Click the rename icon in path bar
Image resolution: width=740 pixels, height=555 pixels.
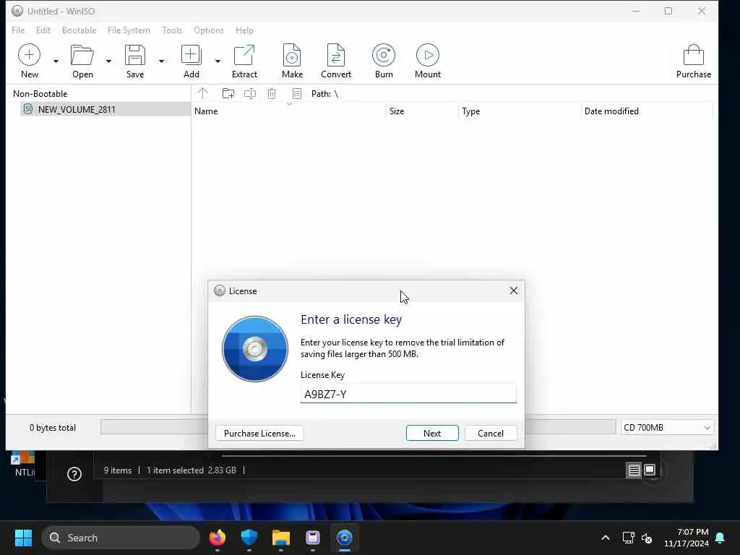click(249, 93)
